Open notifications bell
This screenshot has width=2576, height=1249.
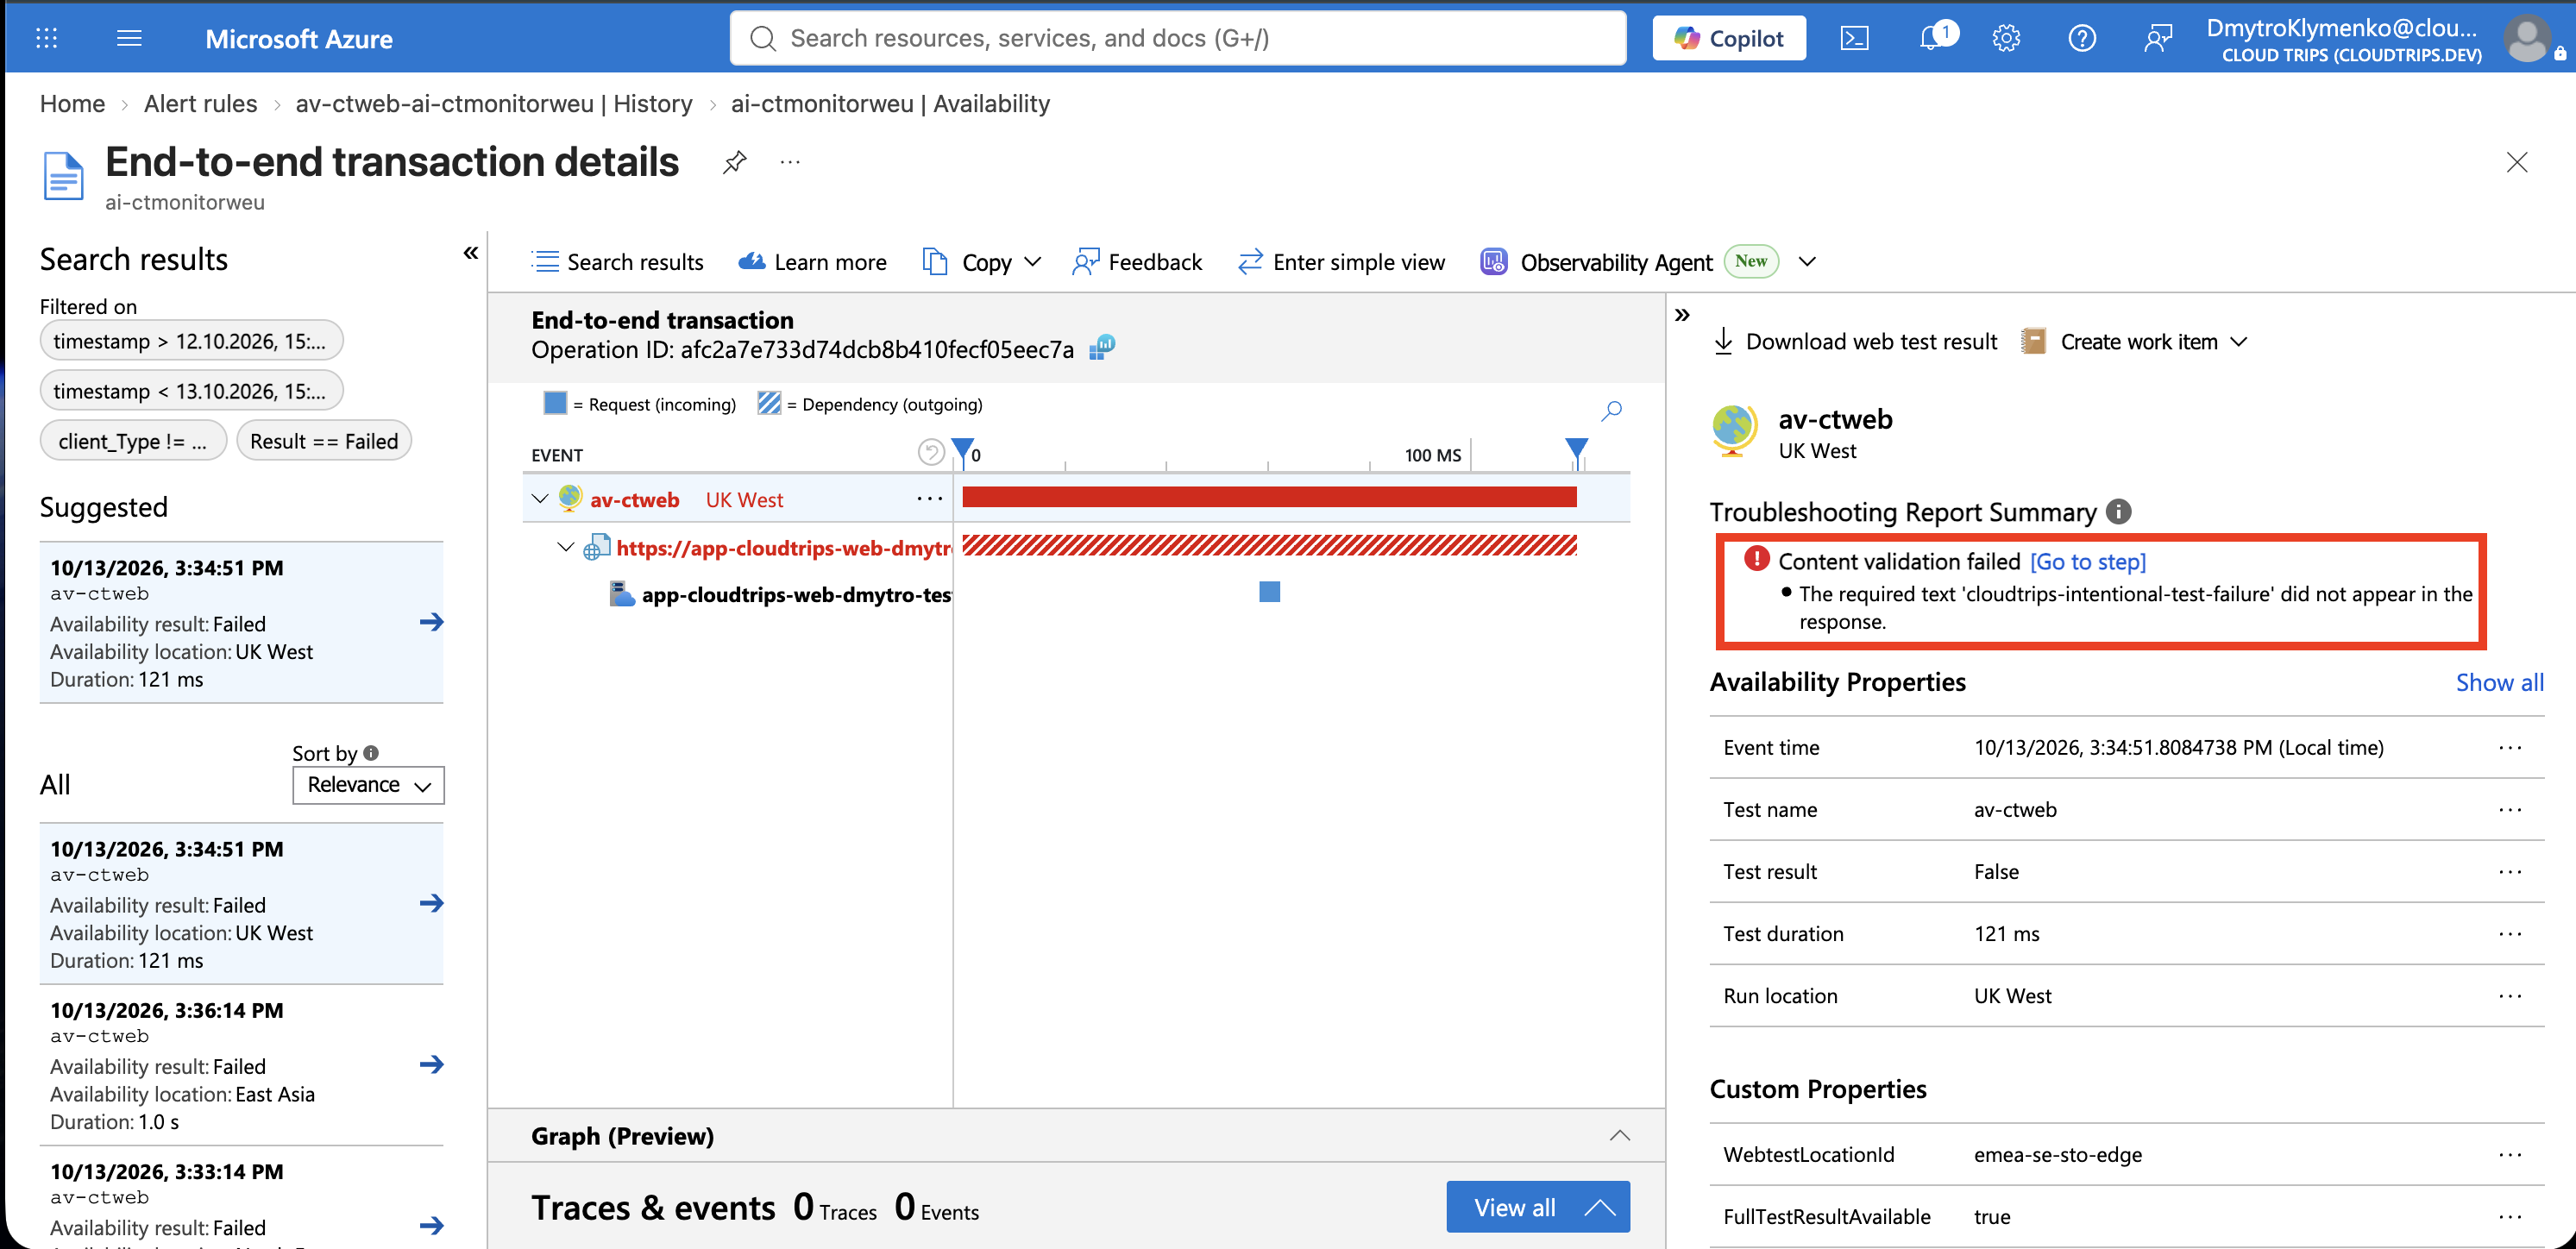1932,38
